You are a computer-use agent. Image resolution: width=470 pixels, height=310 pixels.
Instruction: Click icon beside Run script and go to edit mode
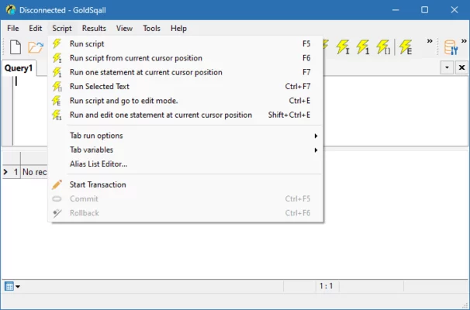(57, 101)
